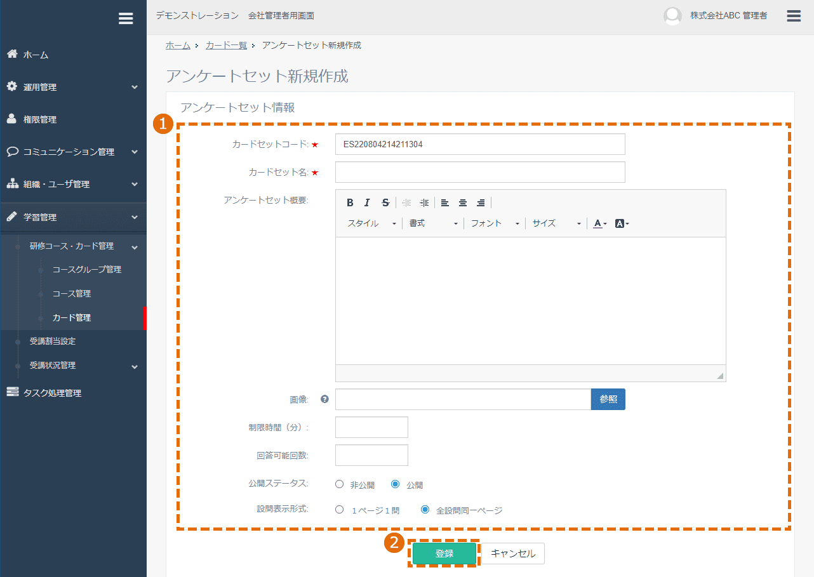Viewport: 814px width, 577px height.
Task: Increase indent in the editor toolbar
Action: (x=424, y=202)
